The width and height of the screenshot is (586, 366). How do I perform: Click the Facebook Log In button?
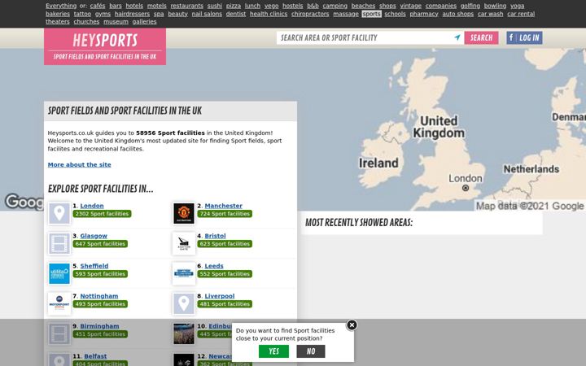524,37
